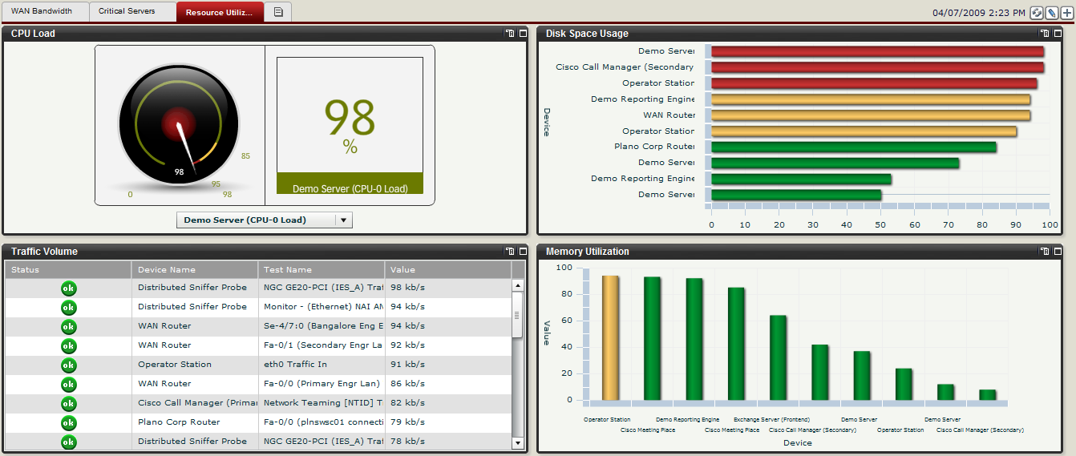Click the Status column header in Traffic Volume

tap(68, 270)
